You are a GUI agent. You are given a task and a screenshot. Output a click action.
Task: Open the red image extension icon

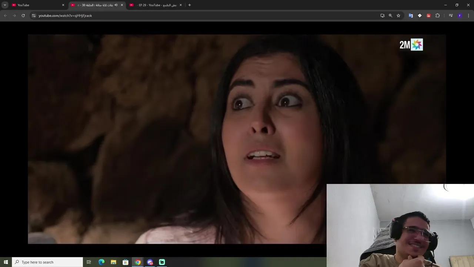428,16
